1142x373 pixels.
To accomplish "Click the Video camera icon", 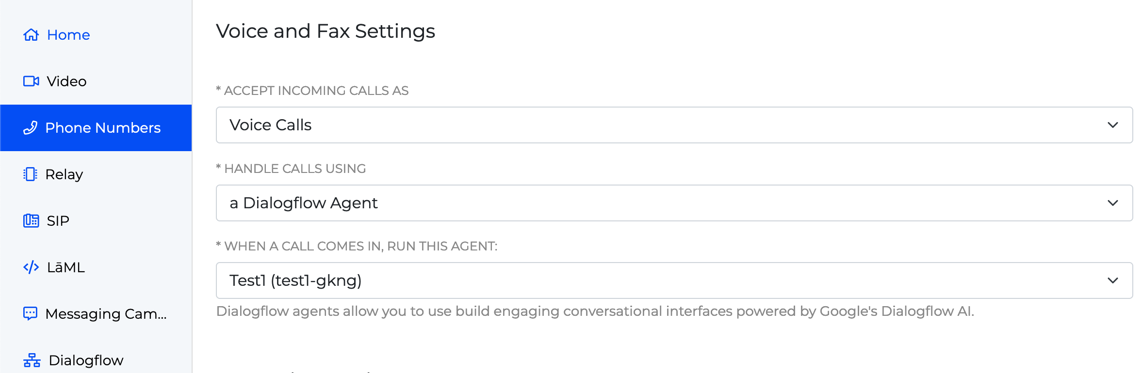I will [x=31, y=81].
